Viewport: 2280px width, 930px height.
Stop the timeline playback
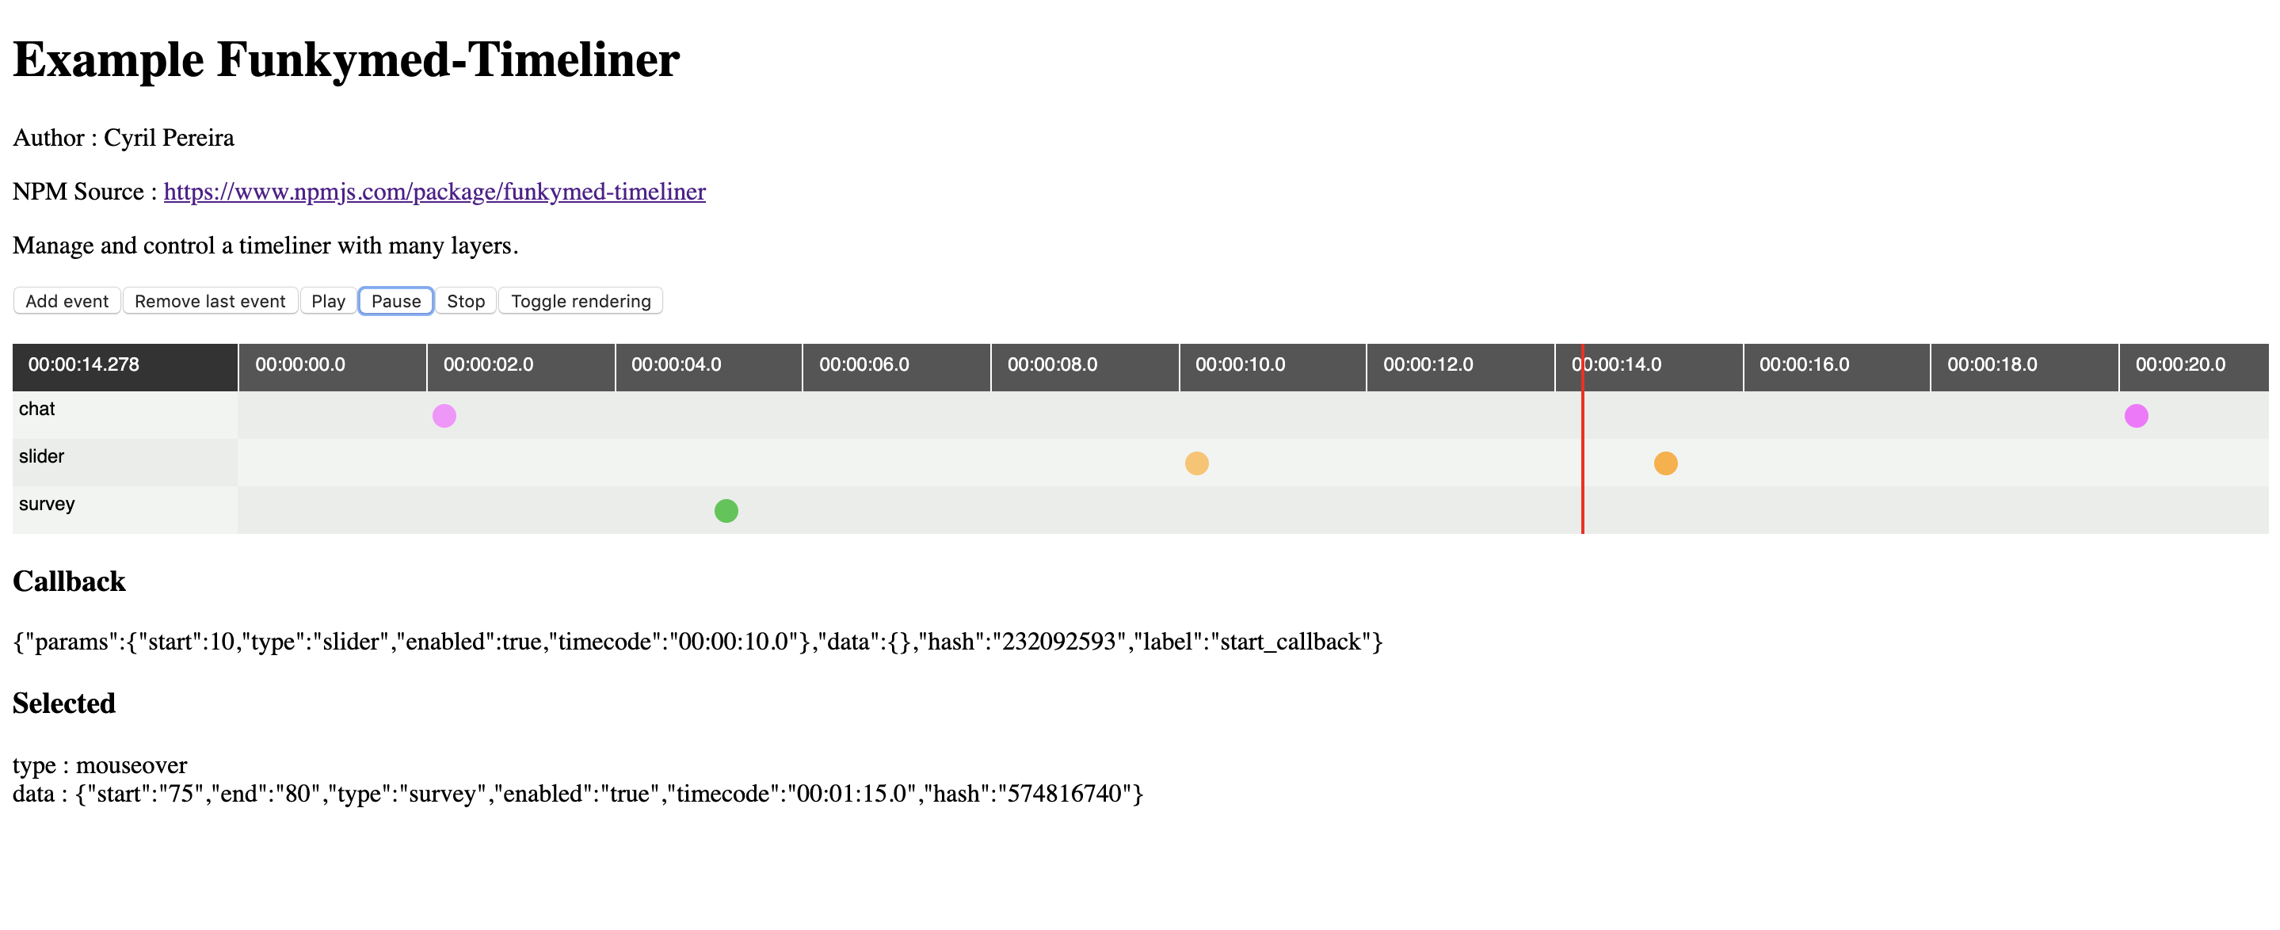point(466,301)
